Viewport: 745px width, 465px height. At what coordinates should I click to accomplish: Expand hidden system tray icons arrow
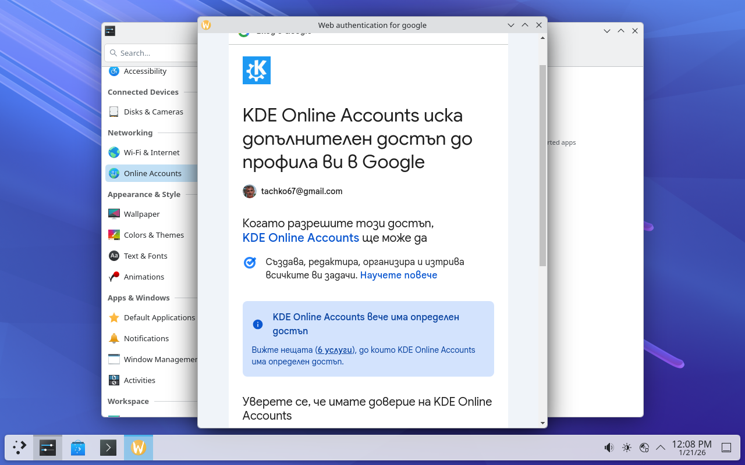pyautogui.click(x=661, y=448)
